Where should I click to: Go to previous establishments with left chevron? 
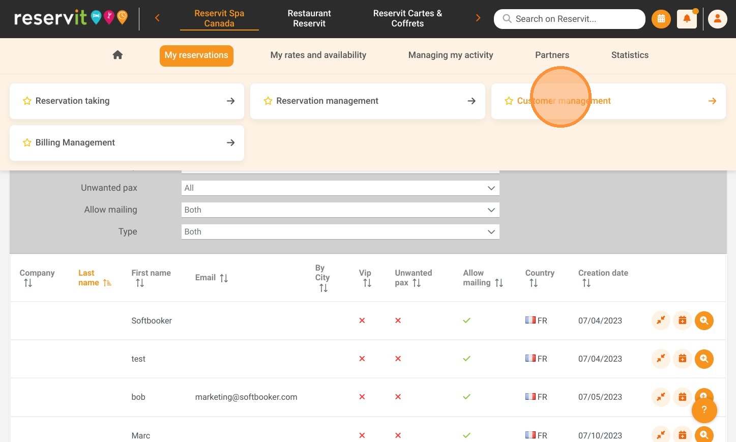coord(157,18)
